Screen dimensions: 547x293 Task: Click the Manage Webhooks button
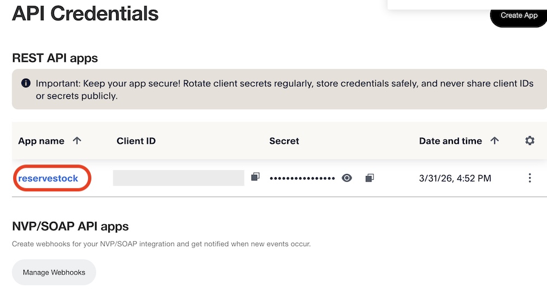tap(54, 272)
